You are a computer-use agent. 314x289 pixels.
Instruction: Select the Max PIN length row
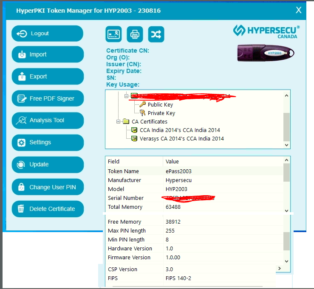coord(195,230)
